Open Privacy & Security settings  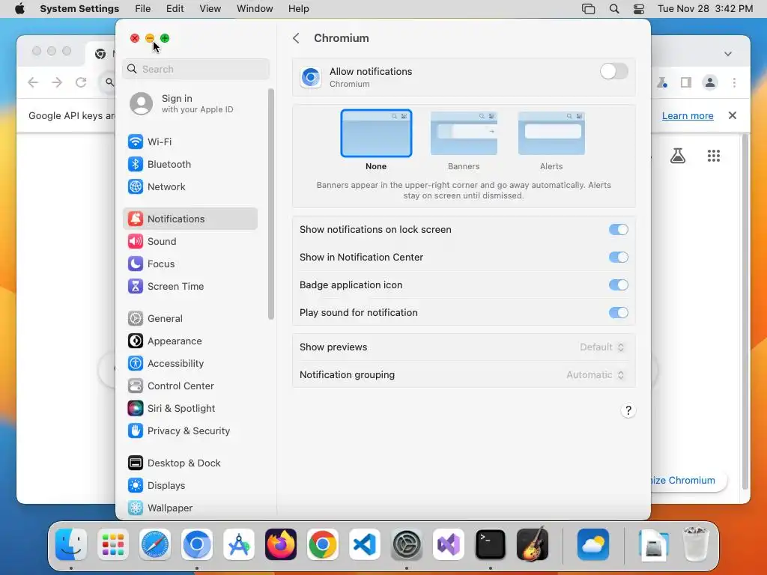pos(190,431)
